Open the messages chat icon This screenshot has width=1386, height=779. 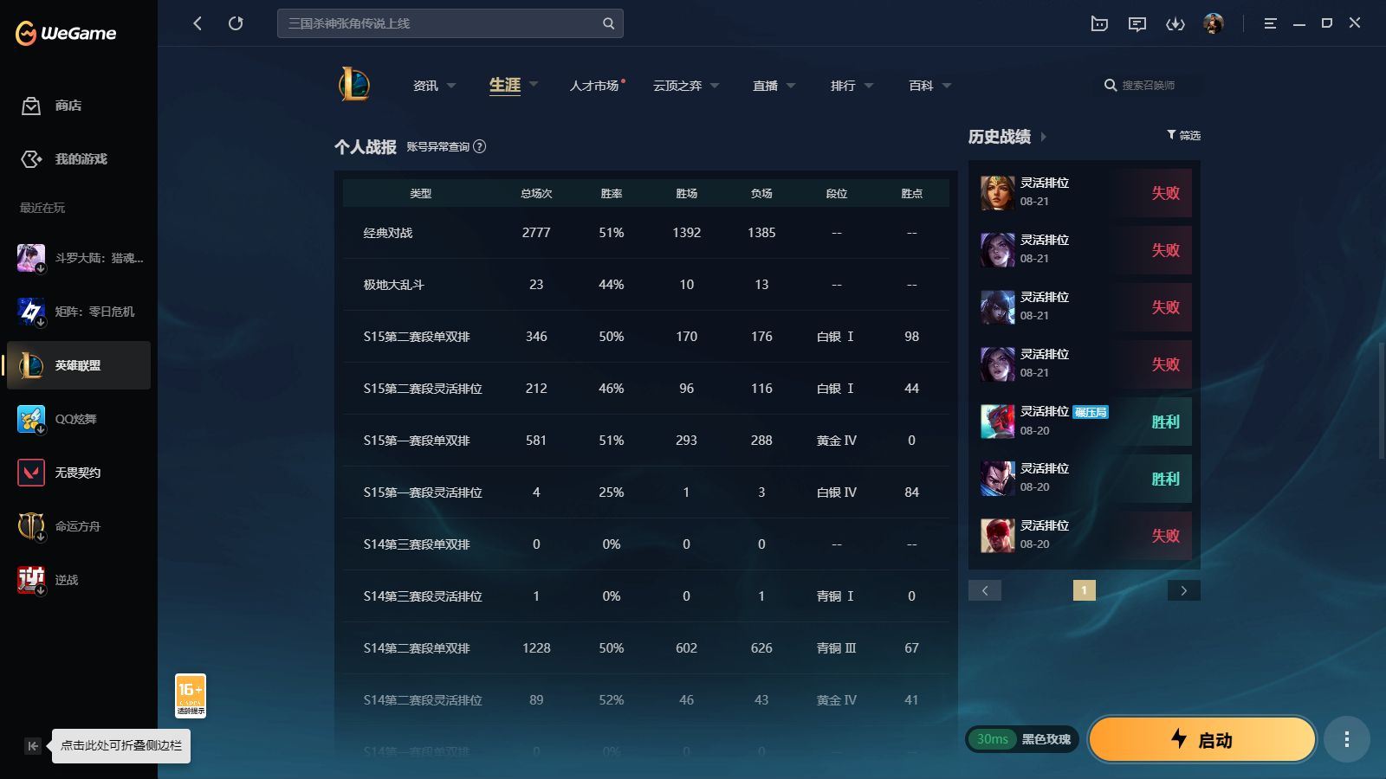(x=1137, y=24)
